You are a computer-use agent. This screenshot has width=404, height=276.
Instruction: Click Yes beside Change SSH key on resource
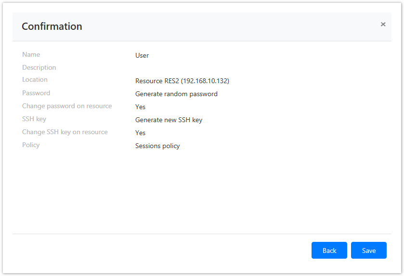pos(140,133)
